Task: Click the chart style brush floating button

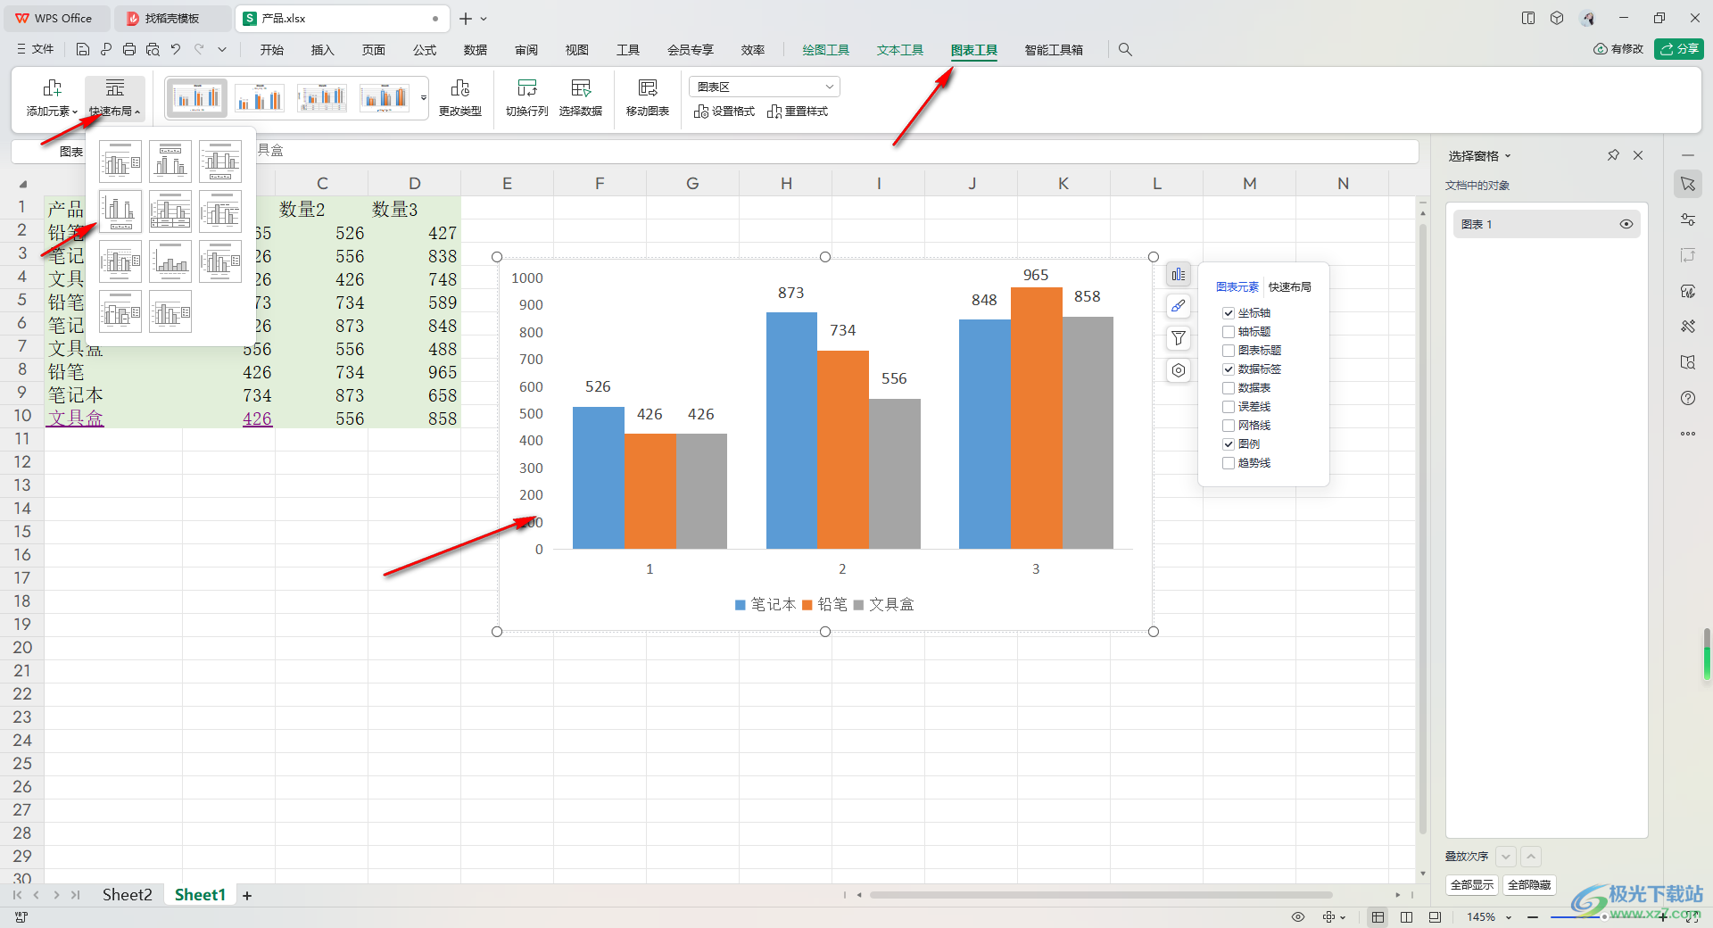Action: point(1179,306)
